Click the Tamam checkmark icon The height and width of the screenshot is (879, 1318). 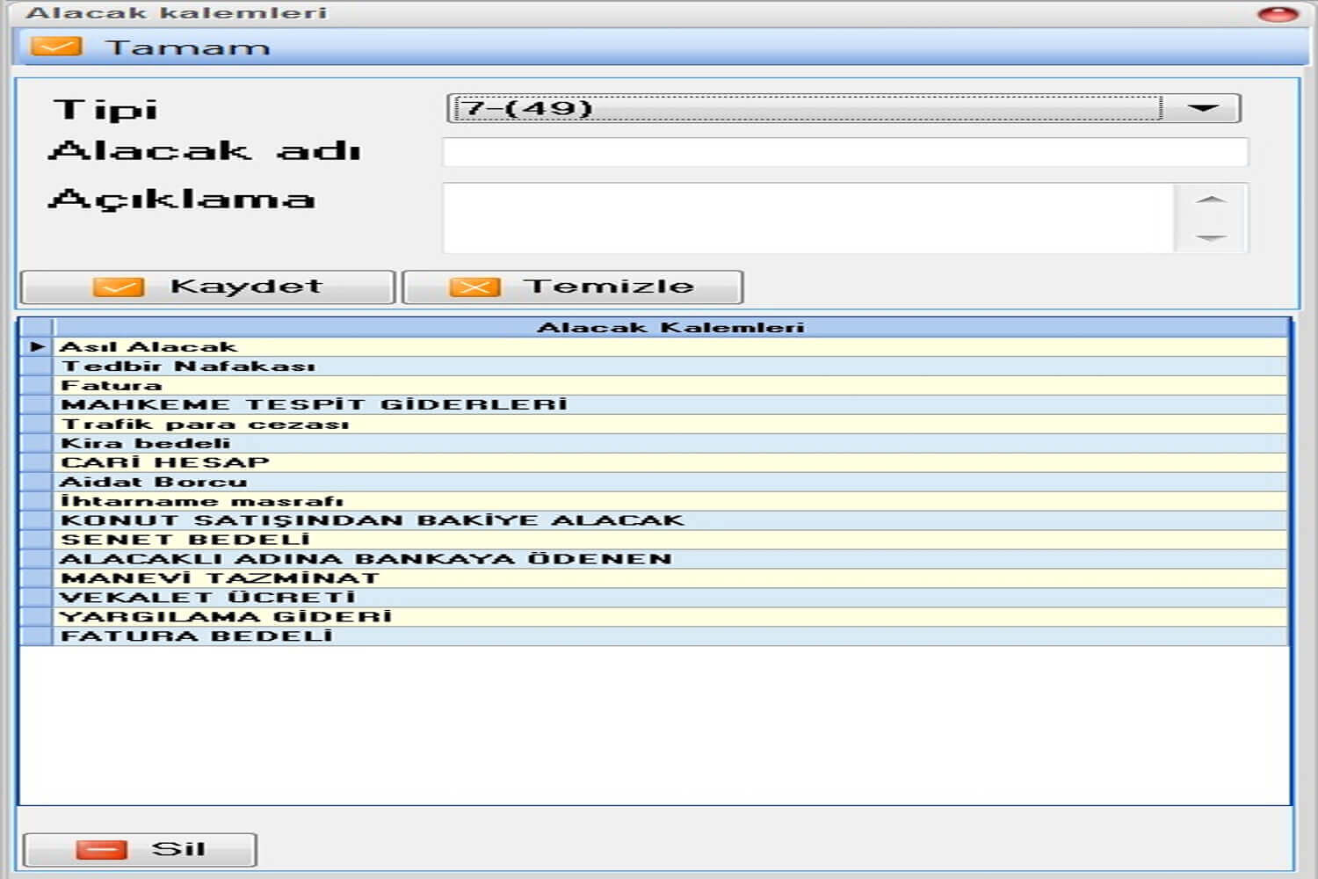[x=56, y=47]
